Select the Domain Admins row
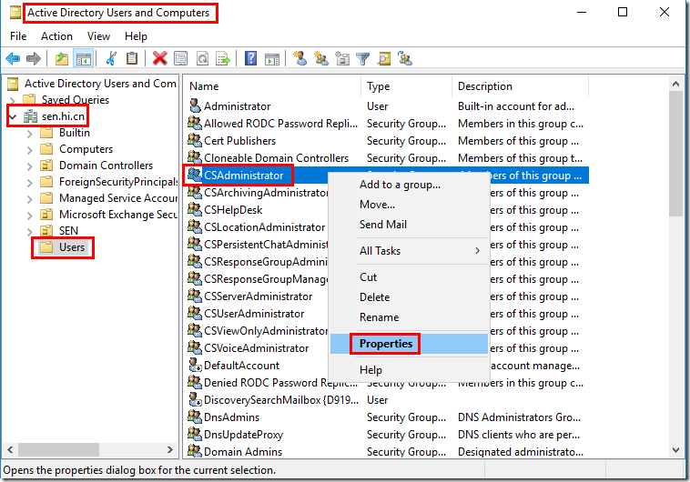 click(x=386, y=452)
